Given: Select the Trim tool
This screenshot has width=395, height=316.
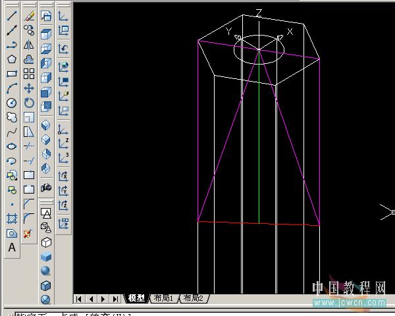Looking at the screenshot, I should click(x=29, y=146).
